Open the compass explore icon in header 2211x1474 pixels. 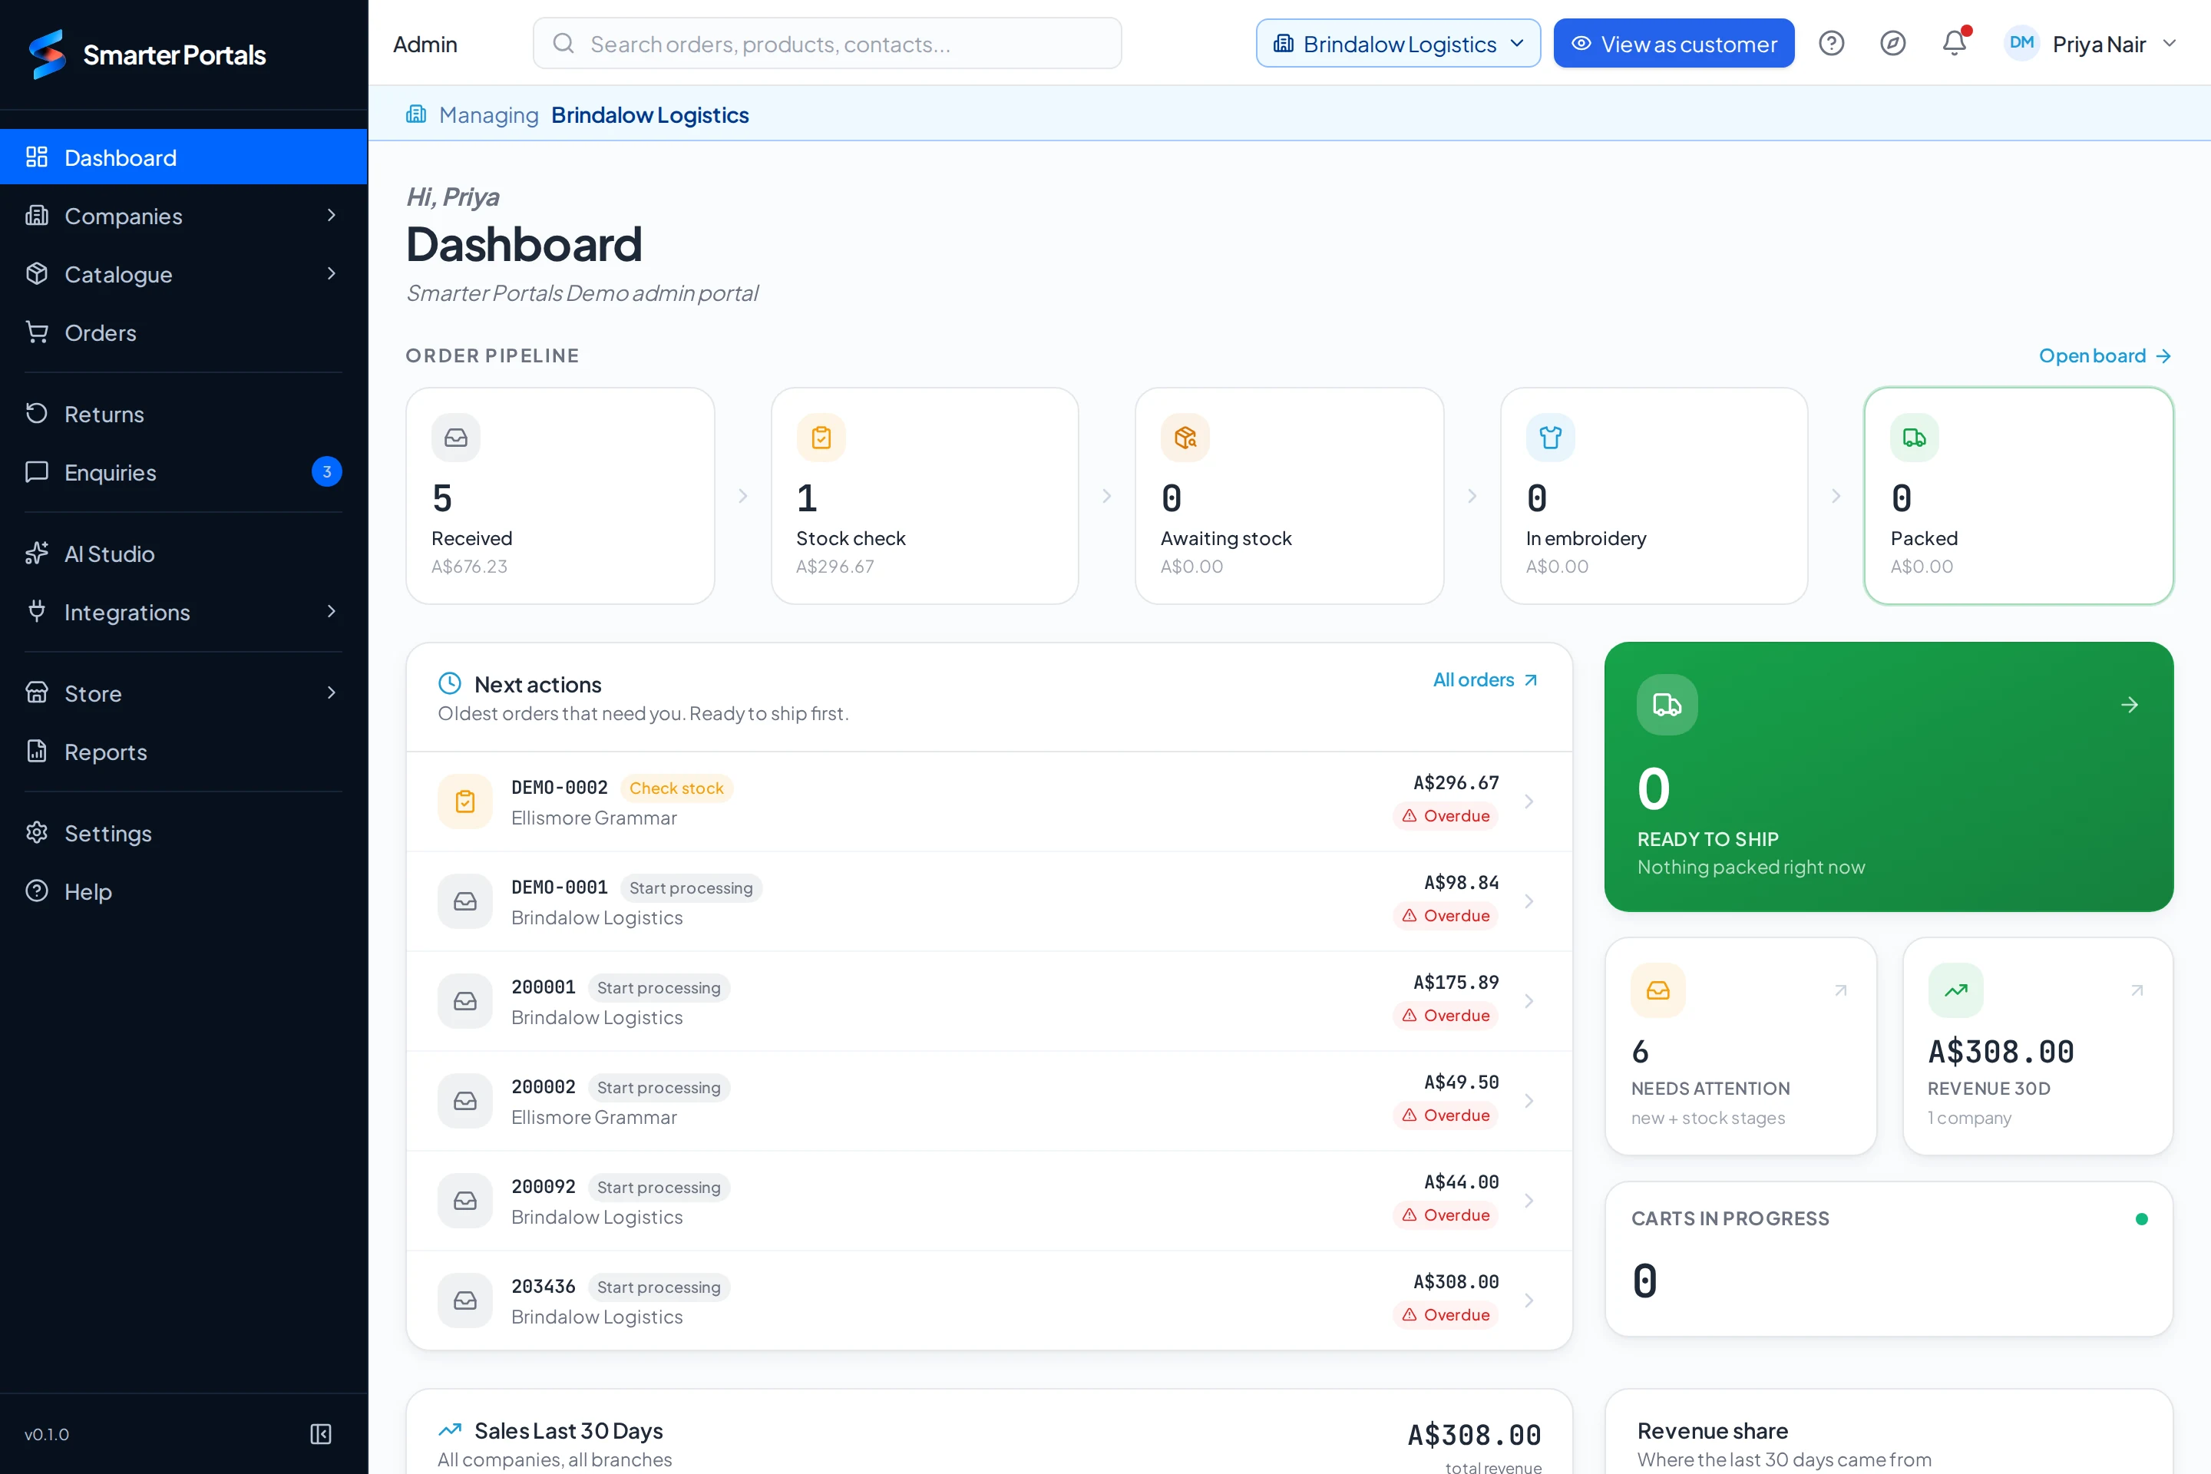point(1892,43)
